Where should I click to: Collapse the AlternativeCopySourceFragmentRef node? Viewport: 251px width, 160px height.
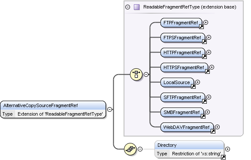(110, 110)
